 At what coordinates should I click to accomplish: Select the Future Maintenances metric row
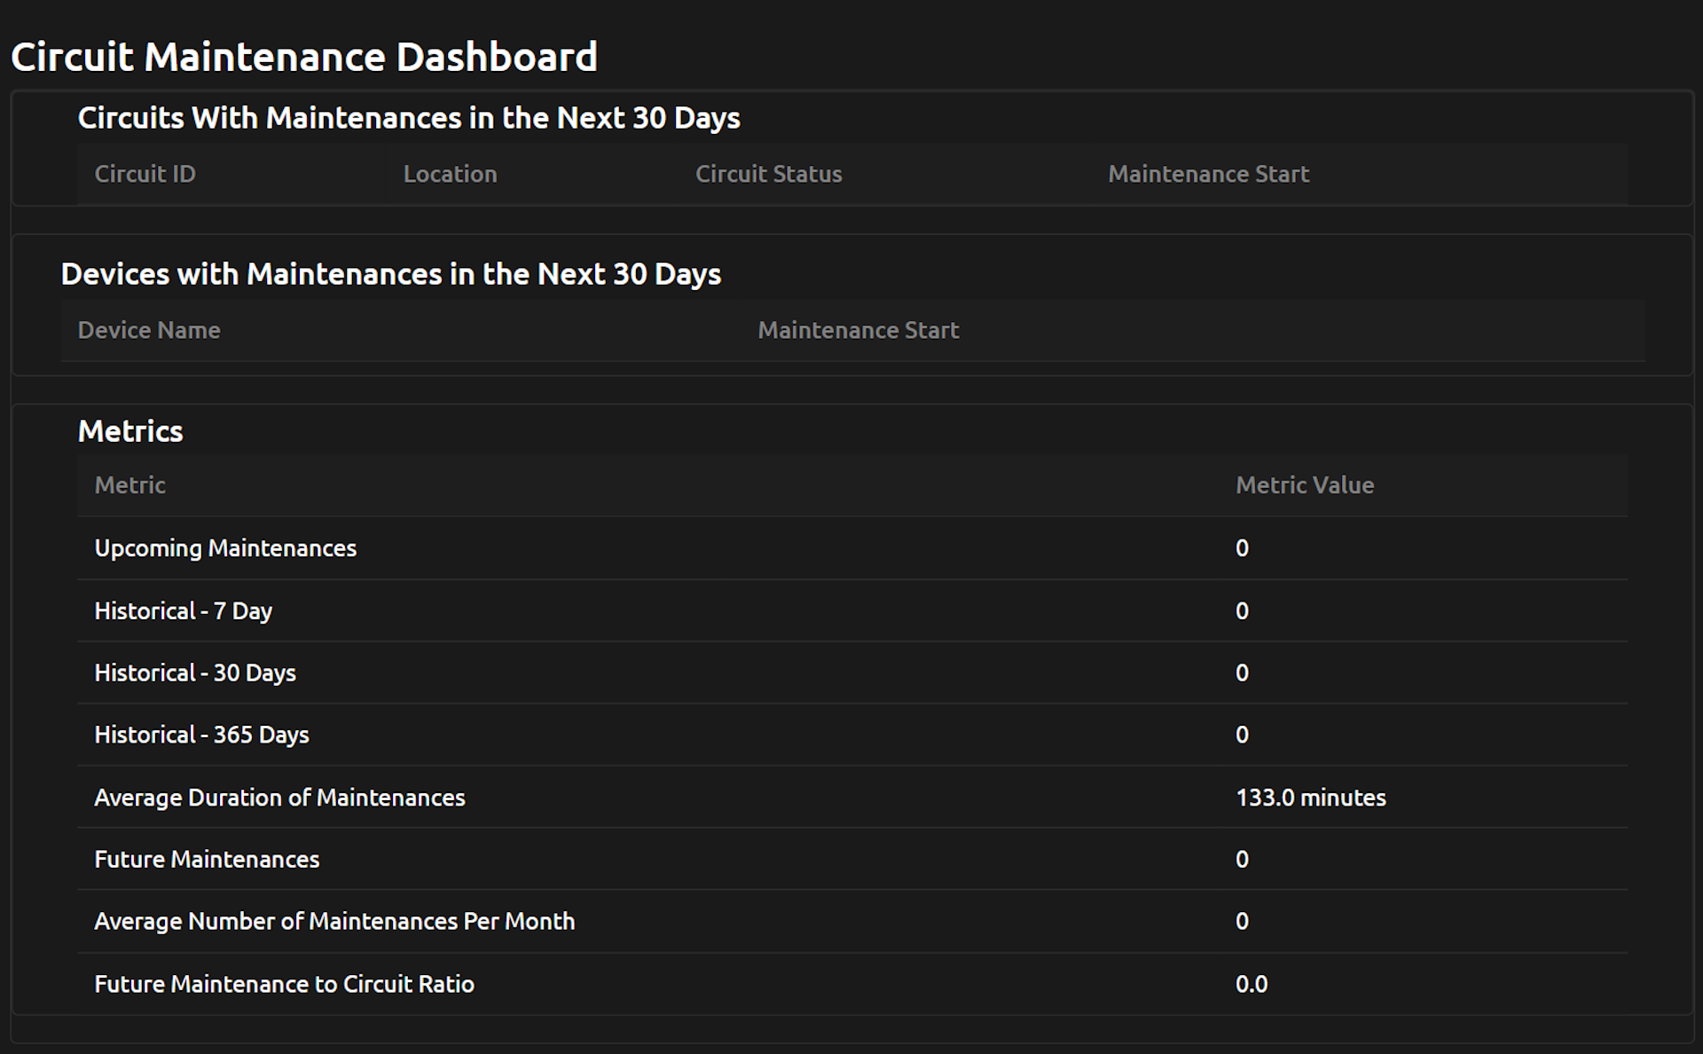tap(207, 859)
